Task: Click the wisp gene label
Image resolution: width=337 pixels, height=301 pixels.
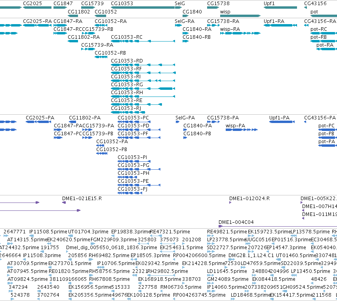Action: click(225, 11)
